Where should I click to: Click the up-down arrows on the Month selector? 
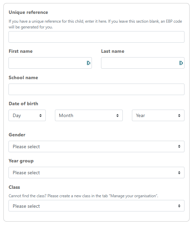coord(117,115)
